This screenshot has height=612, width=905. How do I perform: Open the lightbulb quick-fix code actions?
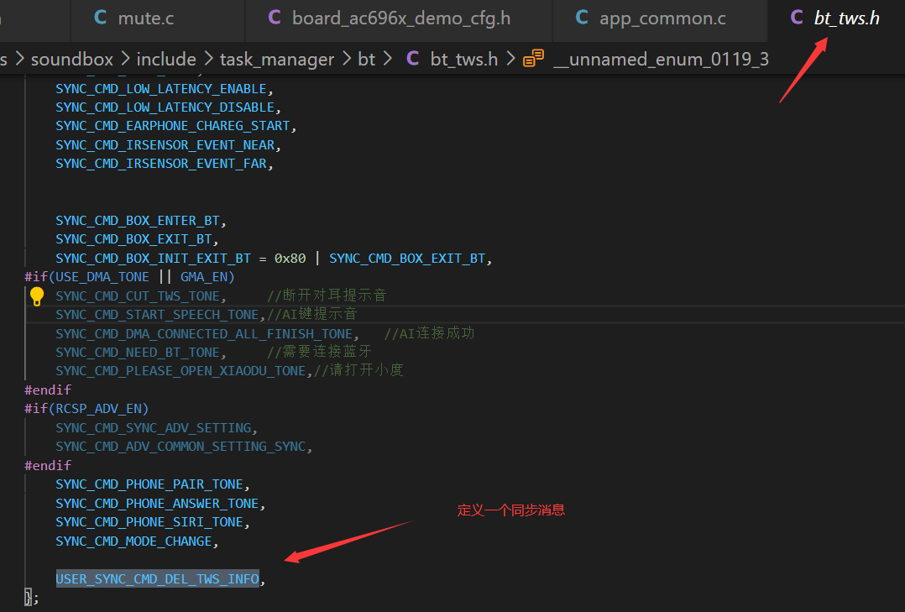point(37,296)
